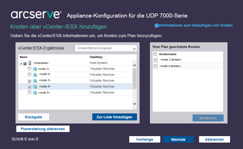Collapse the <hostname> tree node

click(21, 64)
